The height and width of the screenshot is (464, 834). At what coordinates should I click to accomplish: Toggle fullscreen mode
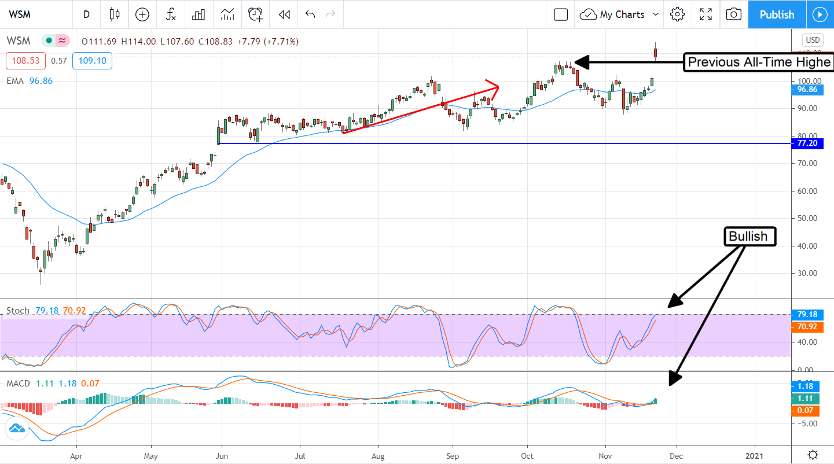click(x=706, y=14)
